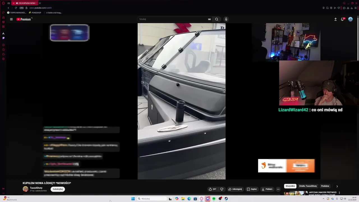Open Discord from the taskbar
The height and width of the screenshot is (202, 359).
[x=208, y=199]
